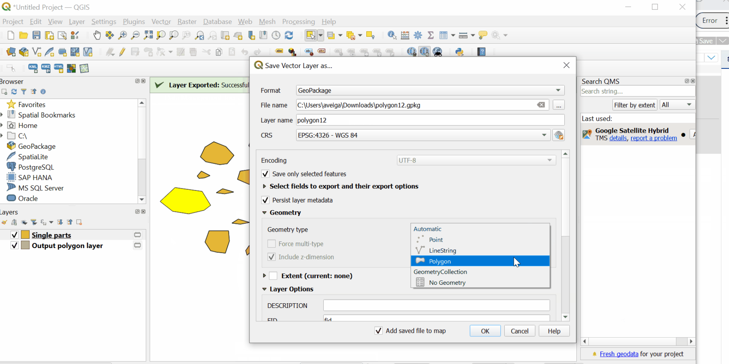
Task: Click OK in Save Vector Layer dialog
Action: (x=485, y=331)
